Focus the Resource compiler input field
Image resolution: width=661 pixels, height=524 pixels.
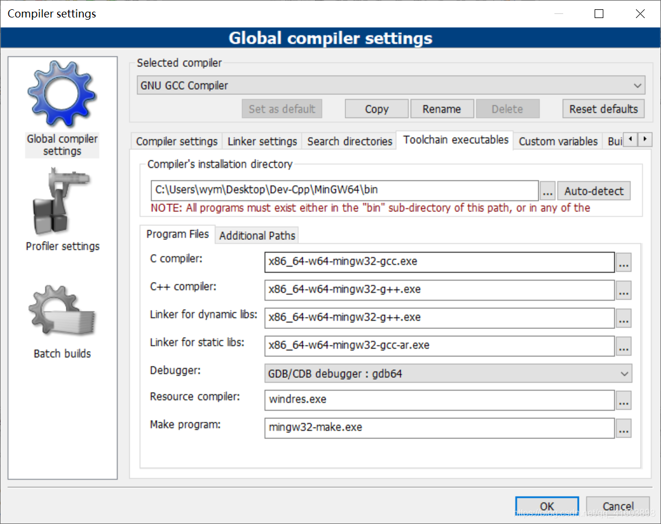tap(439, 400)
